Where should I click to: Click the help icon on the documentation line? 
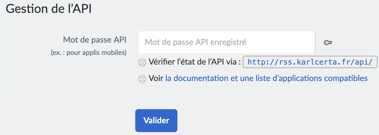[142, 79]
